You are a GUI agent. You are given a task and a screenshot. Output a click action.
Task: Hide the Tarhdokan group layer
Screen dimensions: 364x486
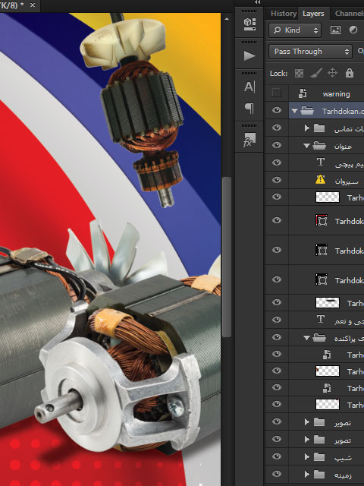[277, 110]
